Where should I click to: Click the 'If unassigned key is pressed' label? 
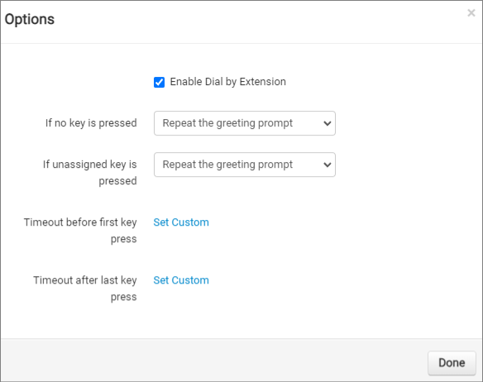coord(90,173)
